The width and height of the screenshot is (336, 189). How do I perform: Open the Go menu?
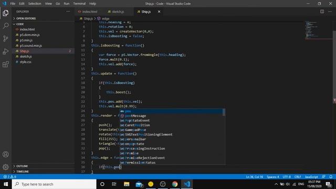[x=58, y=4]
